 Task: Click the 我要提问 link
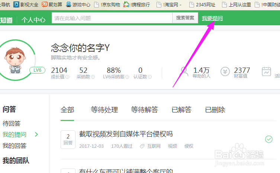pos(212,18)
